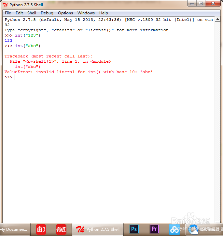
Task: Click the Tk icon in the title bar
Action: point(5,5)
